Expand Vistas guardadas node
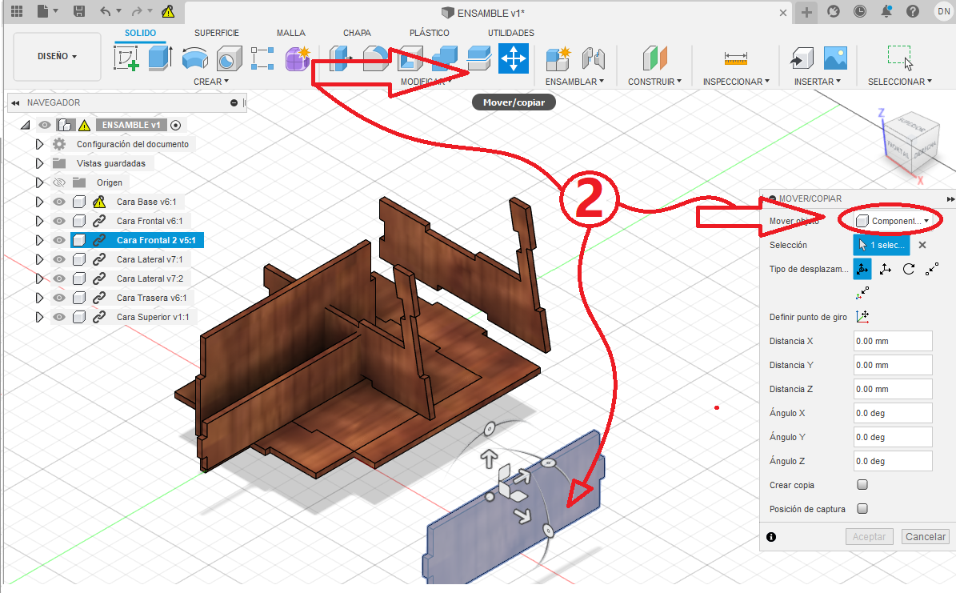The width and height of the screenshot is (956, 593). click(x=40, y=163)
